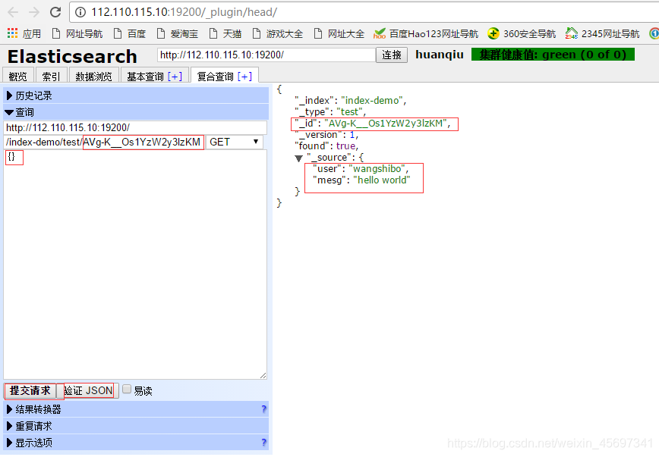This screenshot has width=659, height=457.
Task: Collapse the _source JSON node
Action: click(x=298, y=158)
